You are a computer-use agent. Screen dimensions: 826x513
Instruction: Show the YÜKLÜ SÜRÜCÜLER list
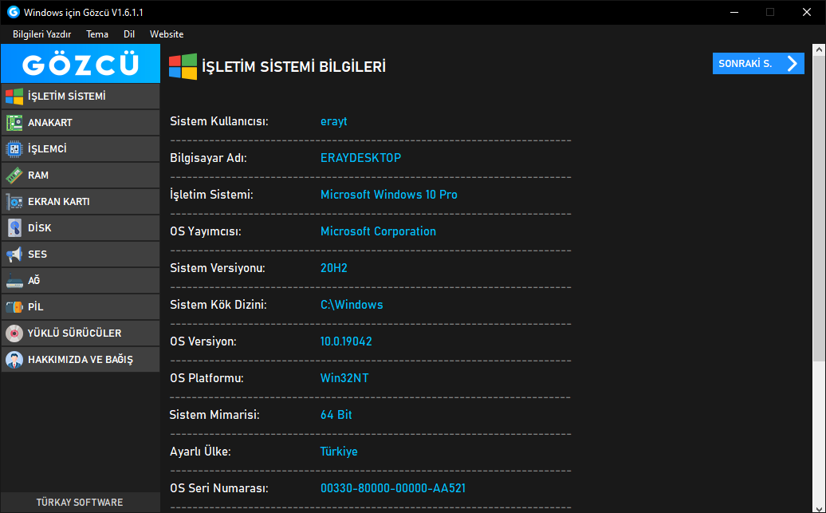81,333
